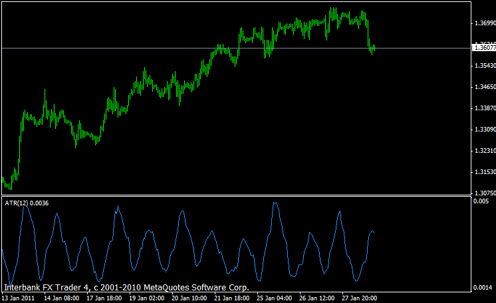Click the 1.35430 price scale label
496x303 pixels.
pyautogui.click(x=485, y=66)
